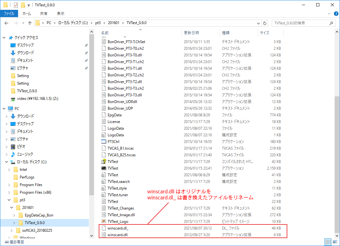
Task: Switch to large icons view in status bar
Action: tap(335, 242)
